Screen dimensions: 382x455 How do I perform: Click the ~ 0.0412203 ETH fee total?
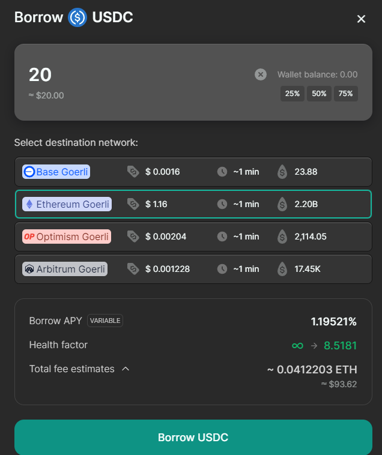(312, 370)
